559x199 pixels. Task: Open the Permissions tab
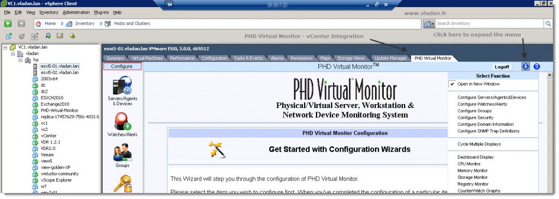coord(301,58)
